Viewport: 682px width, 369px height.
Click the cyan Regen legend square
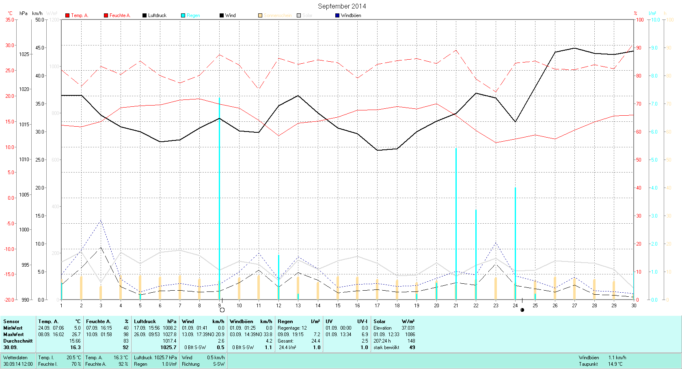click(x=183, y=15)
